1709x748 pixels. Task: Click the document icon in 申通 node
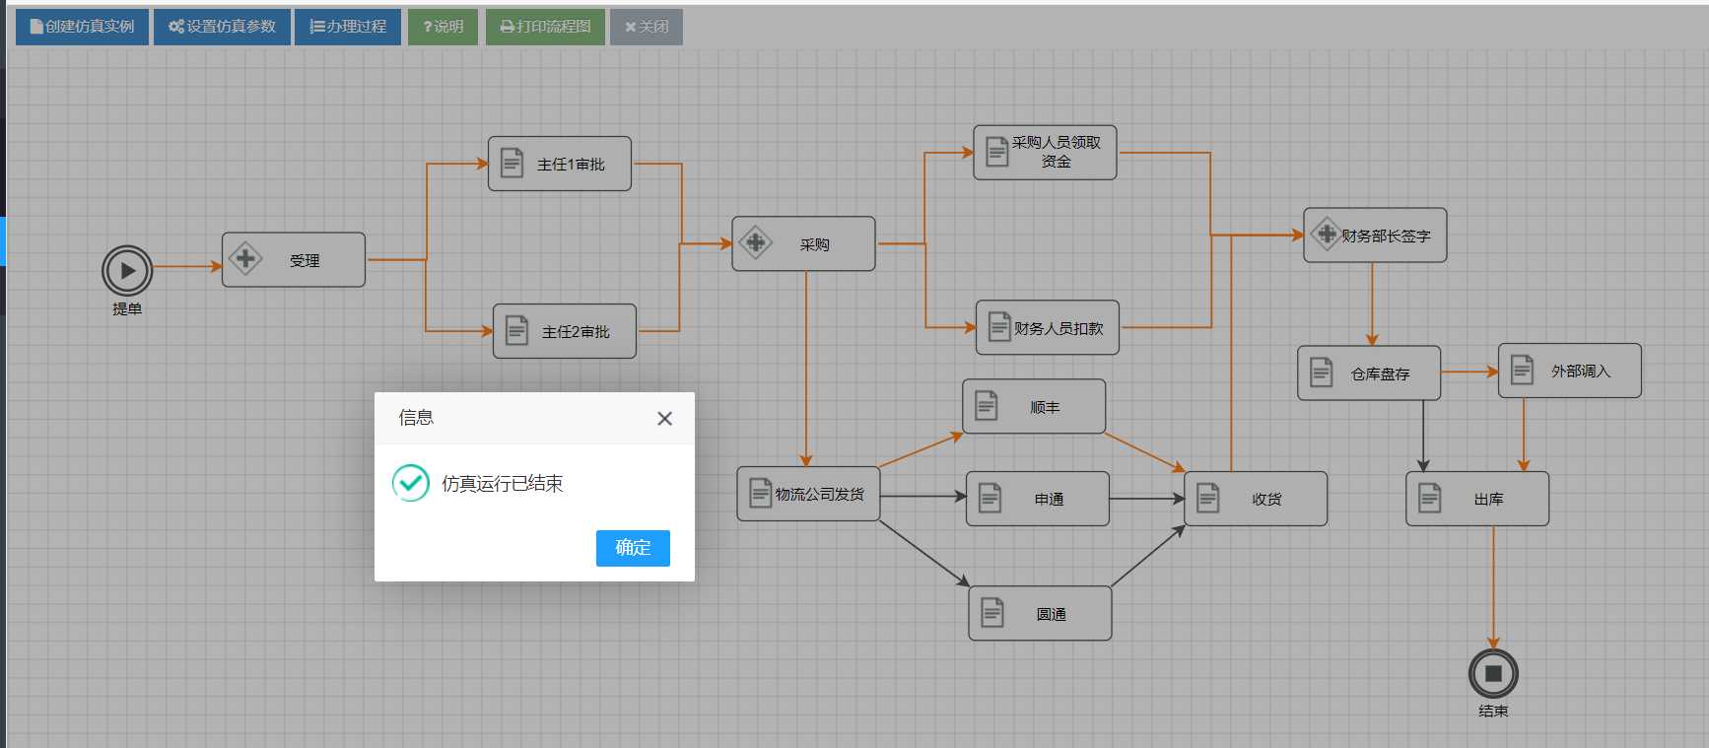point(990,498)
